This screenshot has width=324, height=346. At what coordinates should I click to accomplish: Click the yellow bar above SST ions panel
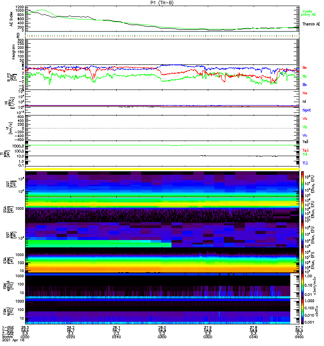point(162,169)
